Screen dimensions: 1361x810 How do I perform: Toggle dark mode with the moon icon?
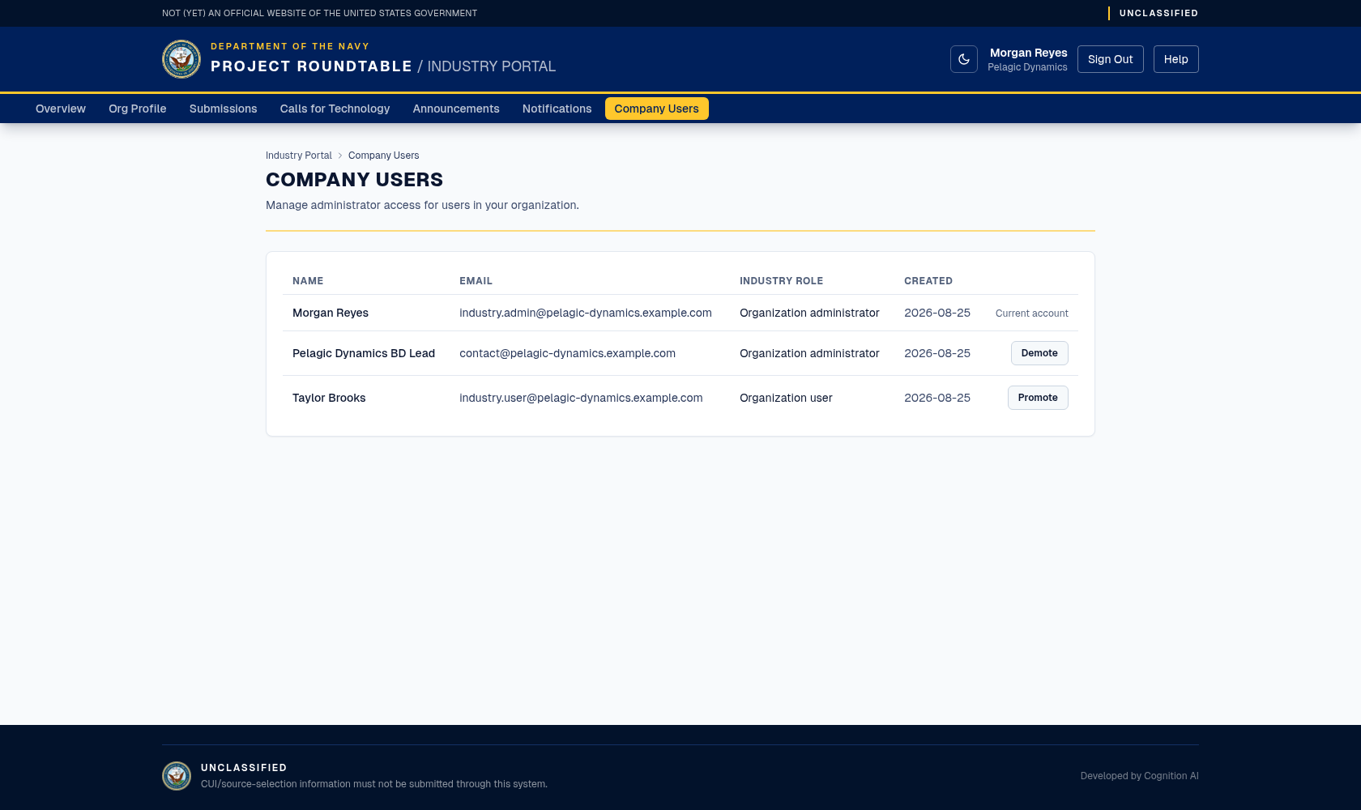[x=964, y=59]
